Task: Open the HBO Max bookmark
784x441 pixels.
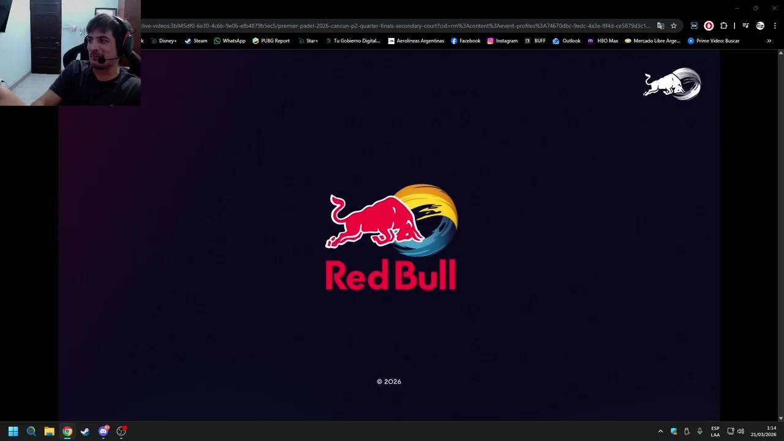Action: coord(603,41)
